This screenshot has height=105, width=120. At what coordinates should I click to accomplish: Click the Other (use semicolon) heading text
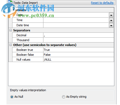pyautogui.click(x=45, y=45)
